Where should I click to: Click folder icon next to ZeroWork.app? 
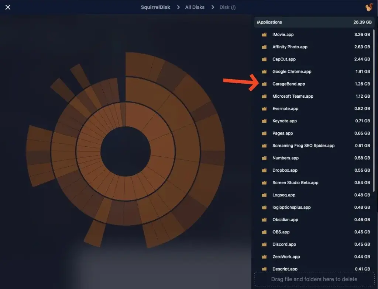(264, 257)
